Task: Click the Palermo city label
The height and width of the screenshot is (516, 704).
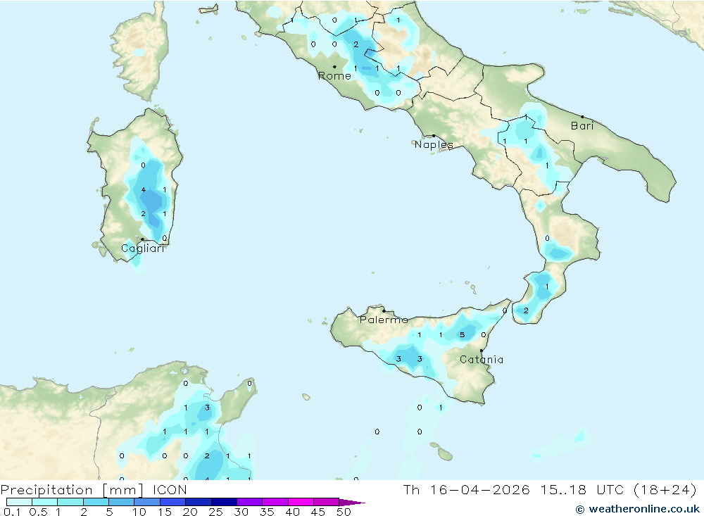Action: click(x=384, y=320)
